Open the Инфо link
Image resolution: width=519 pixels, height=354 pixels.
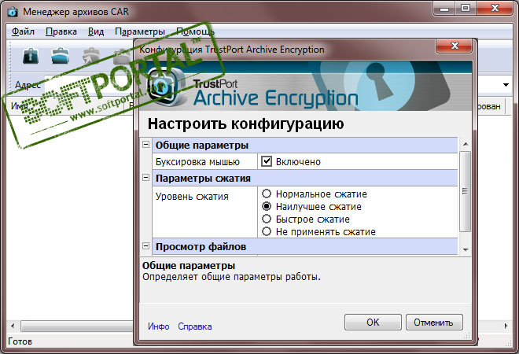(159, 326)
